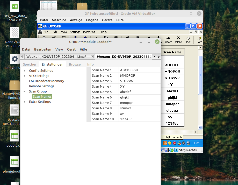The width and height of the screenshot is (238, 185).
Task: Click scroll-up arrow in KG-UV950P window
Action: click(200, 48)
